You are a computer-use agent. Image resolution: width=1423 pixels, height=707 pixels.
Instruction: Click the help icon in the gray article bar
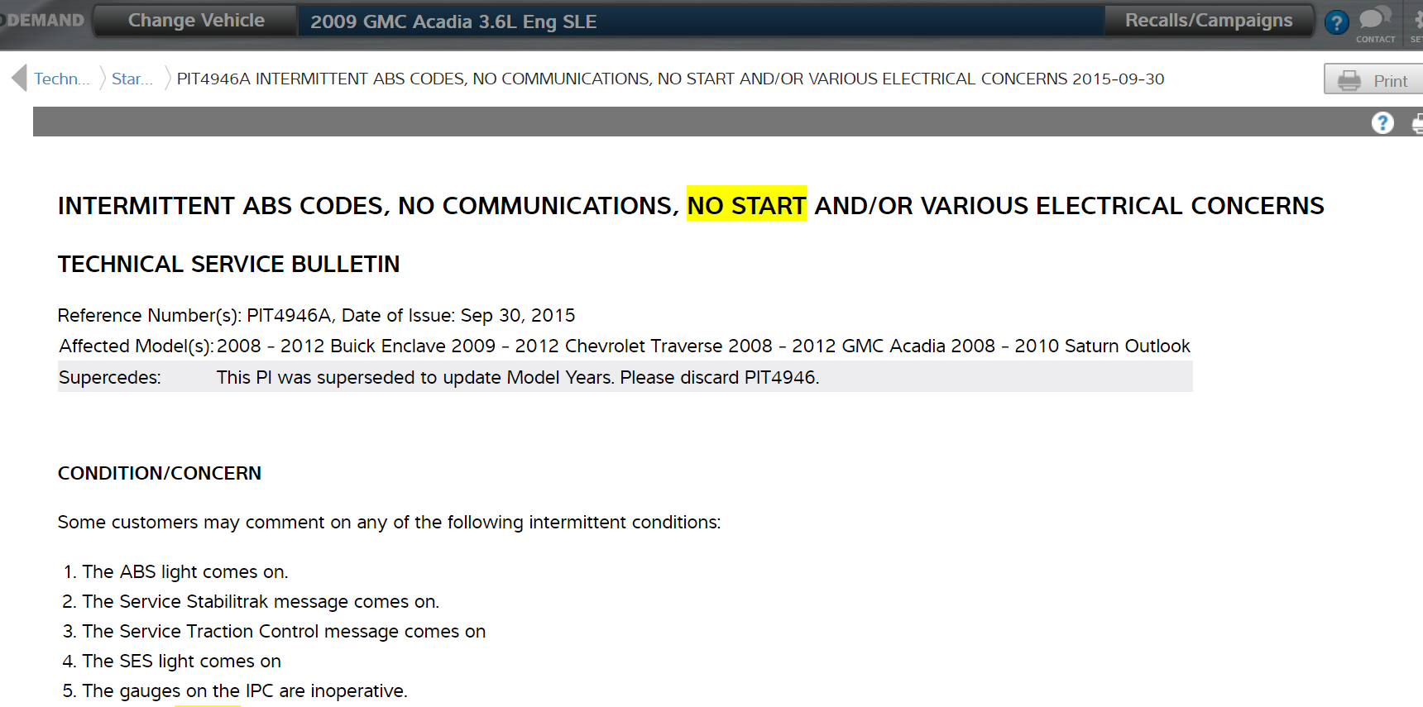pos(1382,123)
